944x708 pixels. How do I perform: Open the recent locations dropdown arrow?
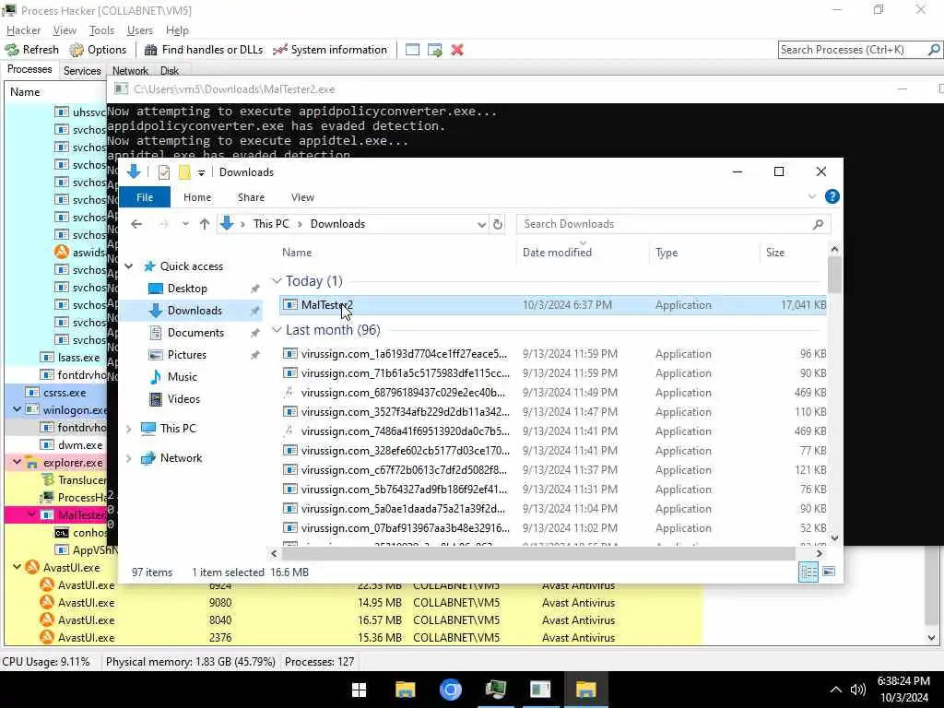pyautogui.click(x=185, y=224)
